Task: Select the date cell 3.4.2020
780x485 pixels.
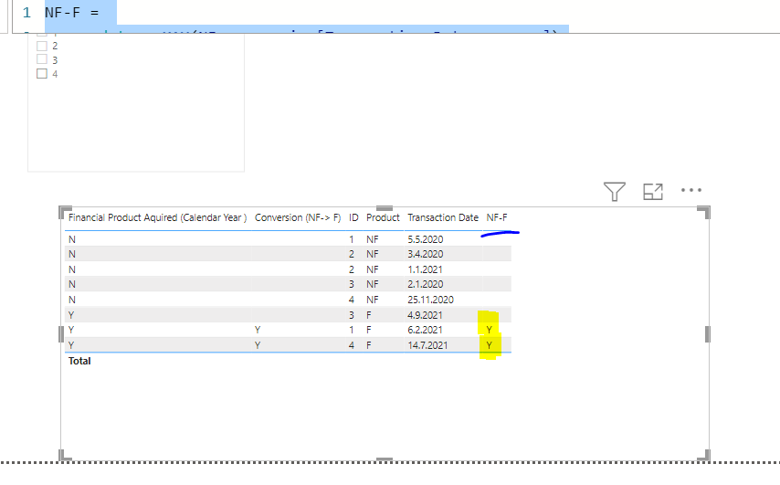Action: coord(426,254)
